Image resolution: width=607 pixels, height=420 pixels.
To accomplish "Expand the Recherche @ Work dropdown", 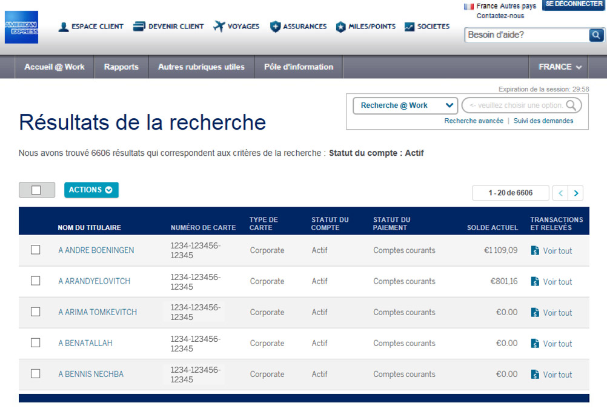I will click(x=405, y=105).
